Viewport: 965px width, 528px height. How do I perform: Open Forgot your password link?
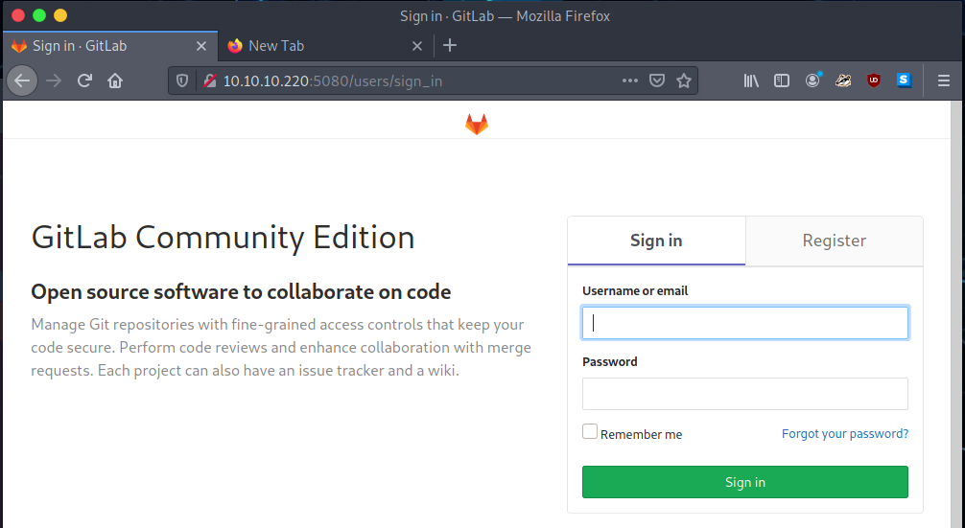(844, 433)
